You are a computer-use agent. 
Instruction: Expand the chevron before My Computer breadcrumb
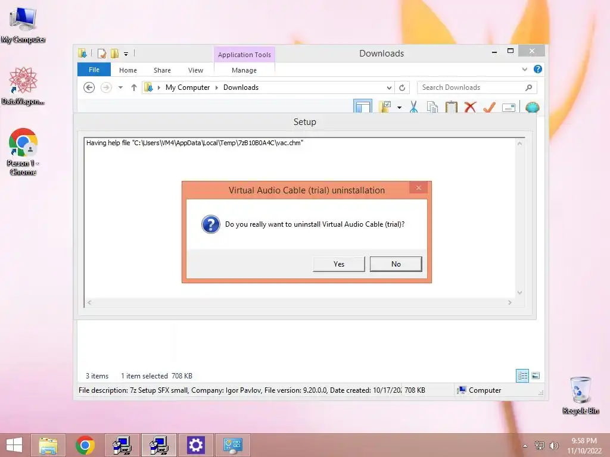tap(158, 88)
